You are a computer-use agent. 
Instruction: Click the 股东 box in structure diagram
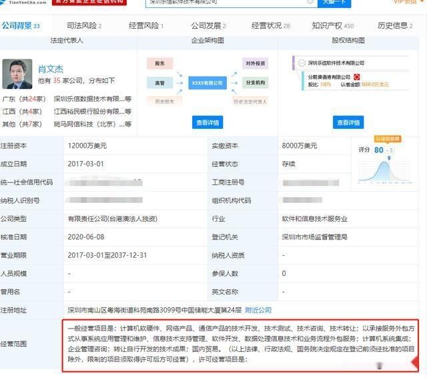pyautogui.click(x=160, y=63)
